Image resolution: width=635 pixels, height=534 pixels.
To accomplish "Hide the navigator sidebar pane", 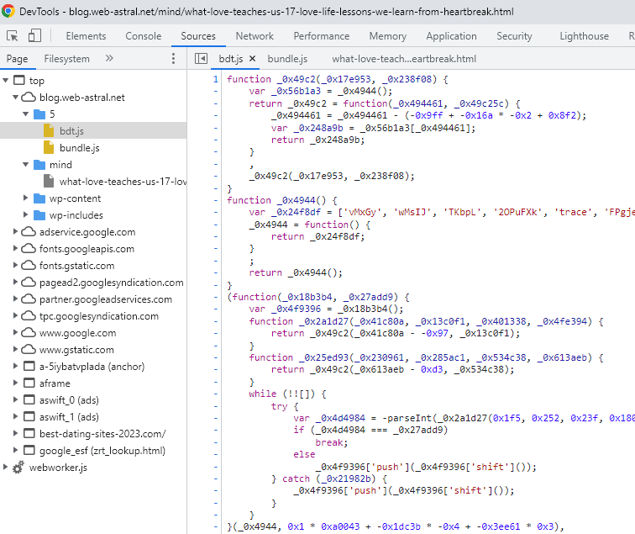I will (x=201, y=59).
